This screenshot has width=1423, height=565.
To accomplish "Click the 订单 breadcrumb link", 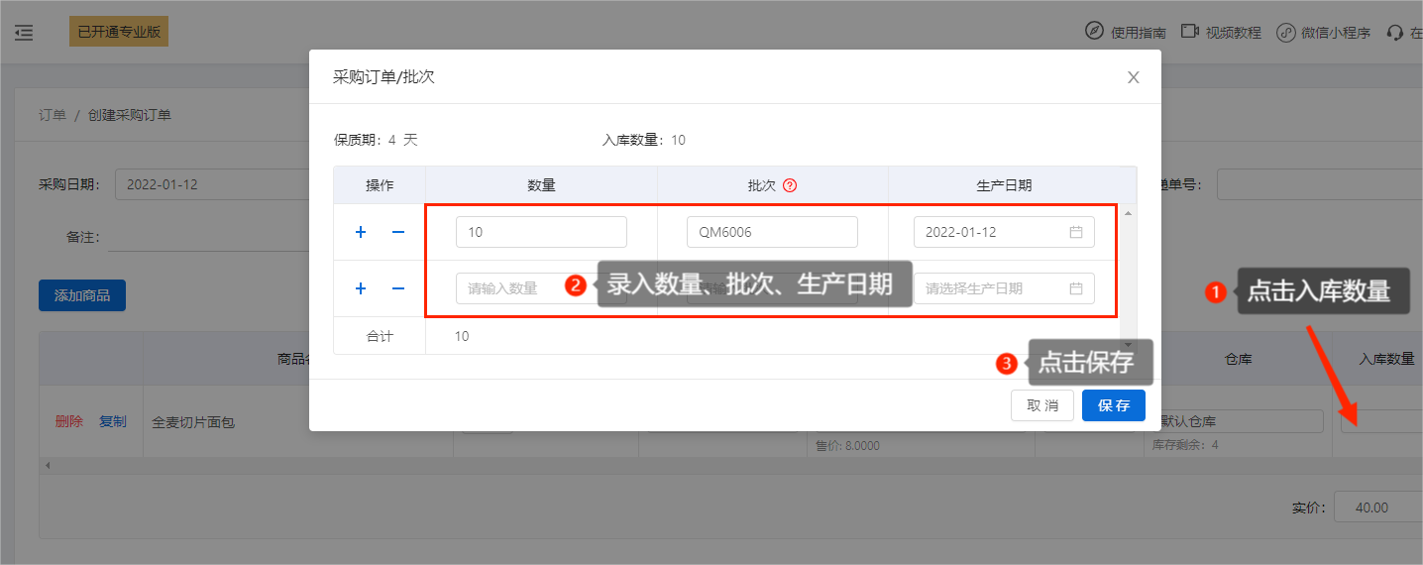I will (53, 115).
